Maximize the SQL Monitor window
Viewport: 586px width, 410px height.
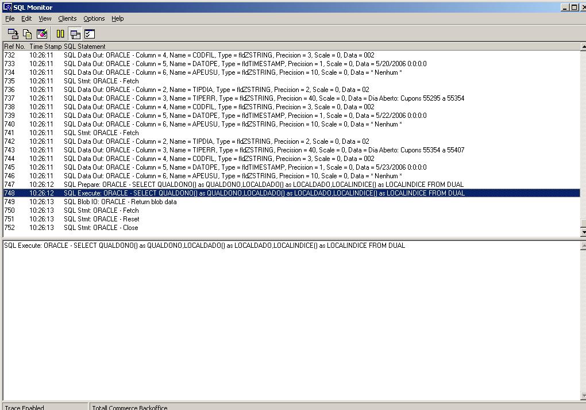click(x=574, y=7)
